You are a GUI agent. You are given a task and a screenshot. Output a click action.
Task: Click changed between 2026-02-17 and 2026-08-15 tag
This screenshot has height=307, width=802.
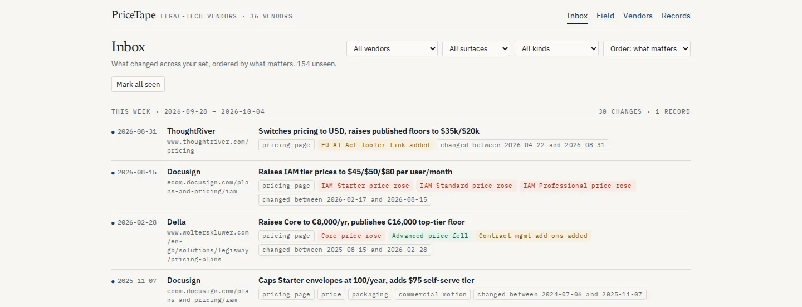pyautogui.click(x=345, y=199)
